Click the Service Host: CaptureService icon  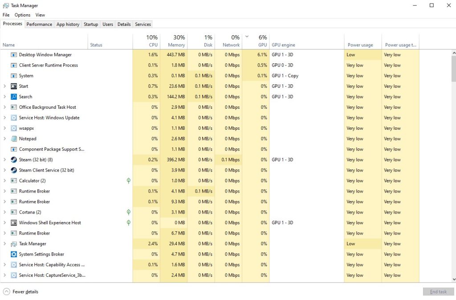click(14, 275)
